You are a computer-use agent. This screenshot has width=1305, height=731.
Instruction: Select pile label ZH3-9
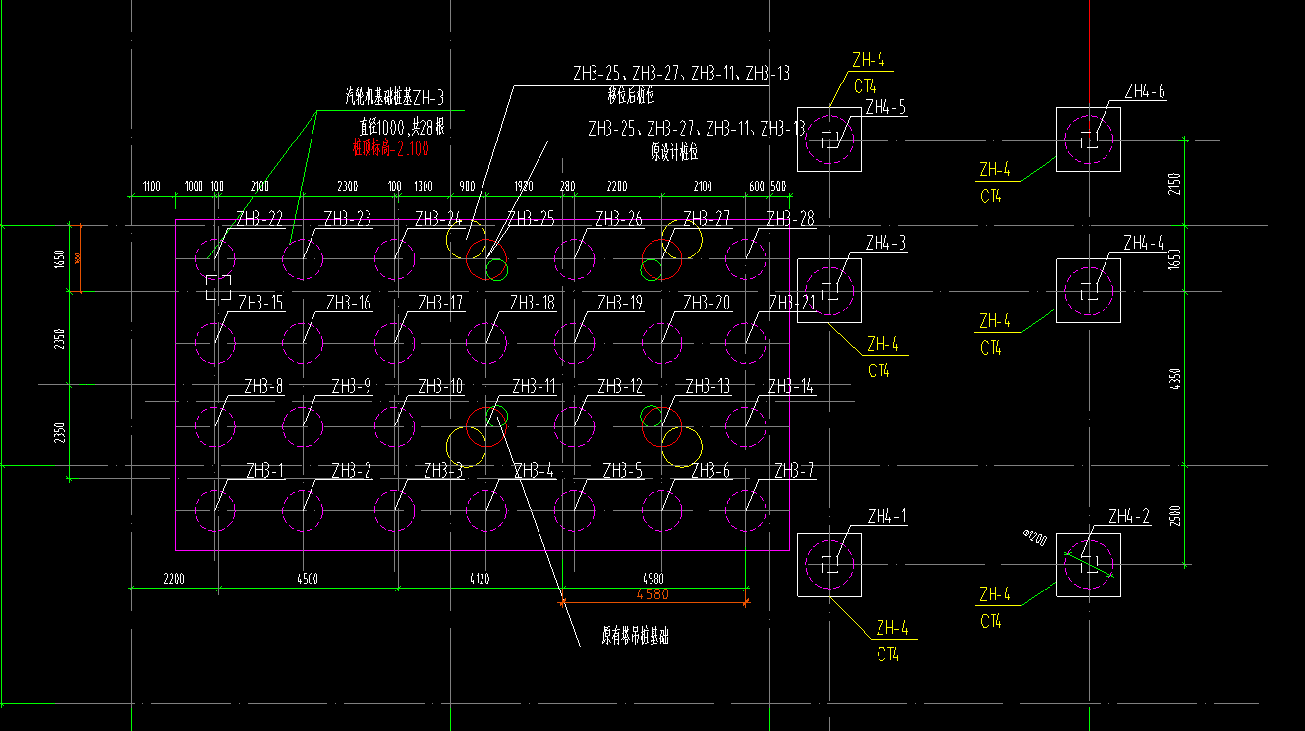coord(352,387)
